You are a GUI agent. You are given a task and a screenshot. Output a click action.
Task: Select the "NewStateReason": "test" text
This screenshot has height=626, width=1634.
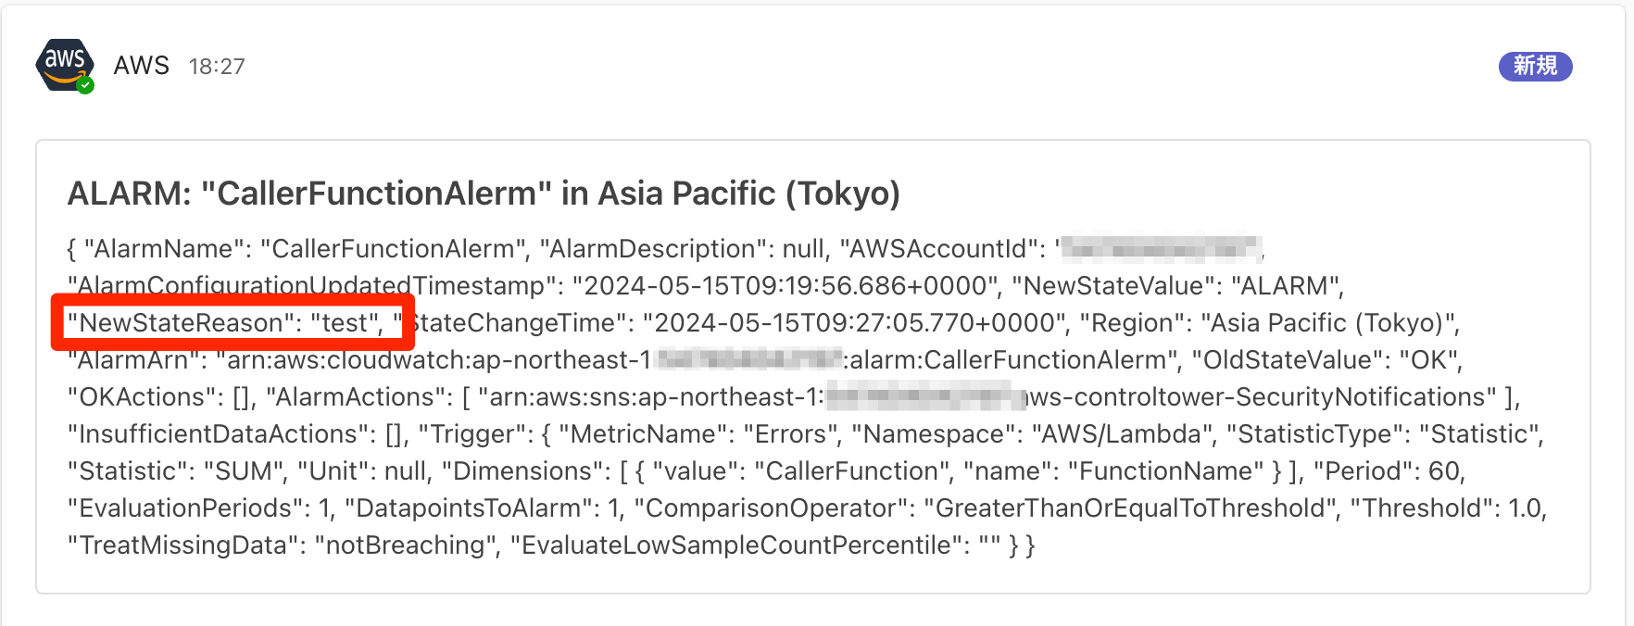[225, 322]
